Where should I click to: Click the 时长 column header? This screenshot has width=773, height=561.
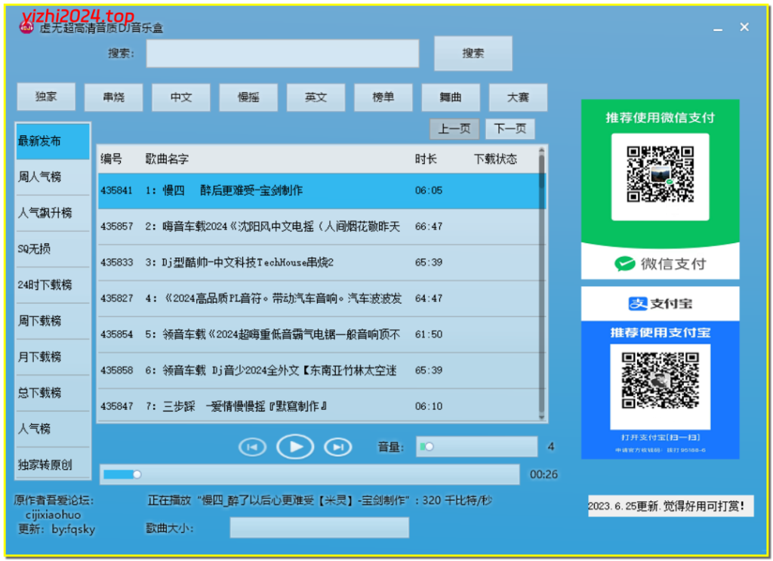[426, 159]
